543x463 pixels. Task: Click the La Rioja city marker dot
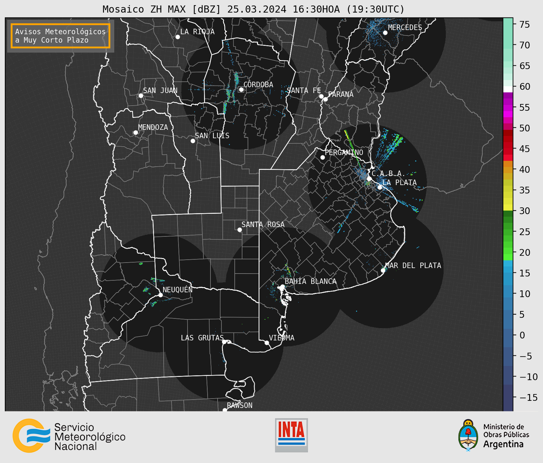coord(178,37)
